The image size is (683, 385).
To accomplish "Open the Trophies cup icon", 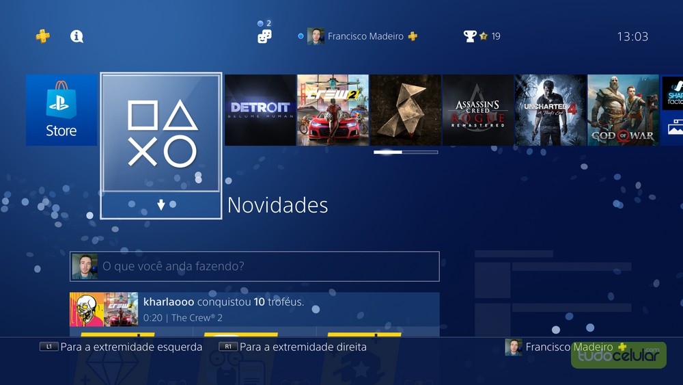I will coord(470,36).
